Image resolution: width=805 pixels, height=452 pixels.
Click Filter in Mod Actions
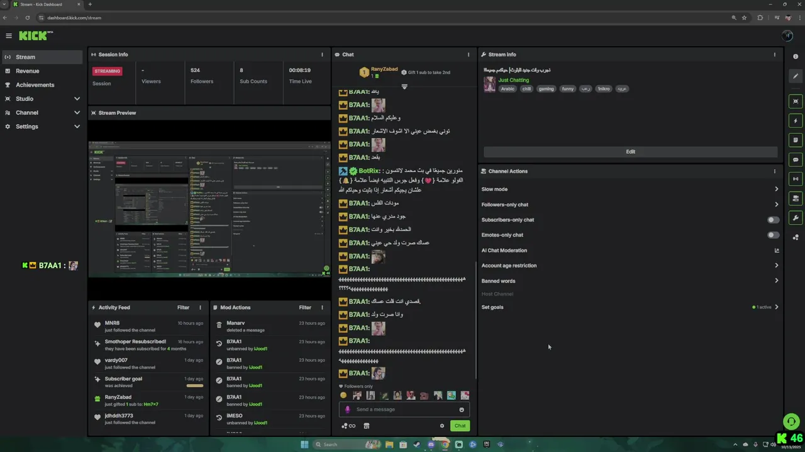click(305, 308)
